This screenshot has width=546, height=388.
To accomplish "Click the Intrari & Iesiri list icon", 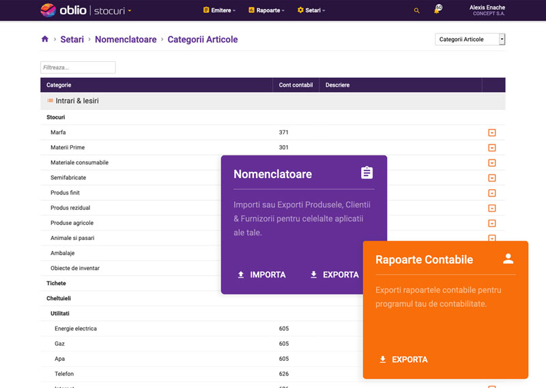I will click(50, 100).
